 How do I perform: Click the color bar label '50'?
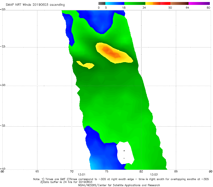[x=170, y=8]
